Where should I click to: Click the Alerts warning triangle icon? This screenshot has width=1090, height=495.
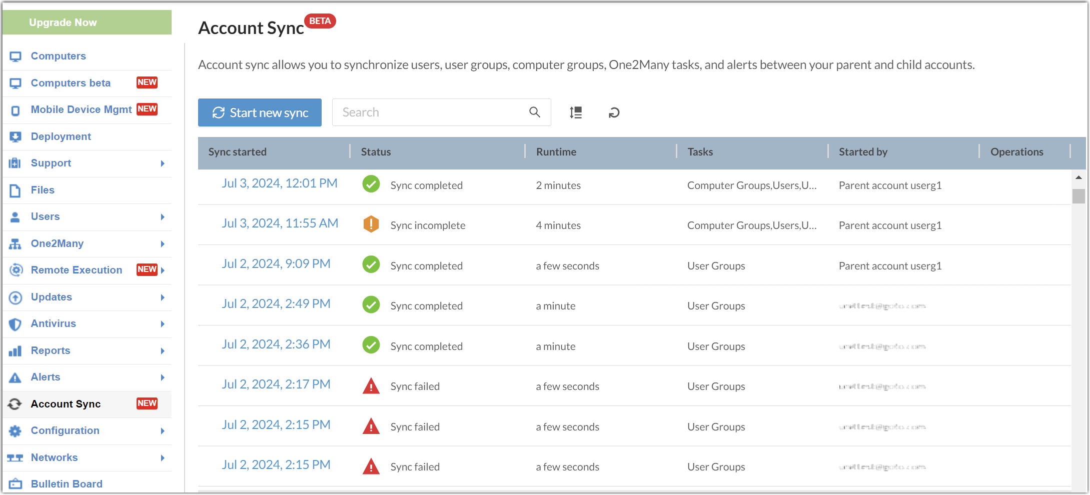tap(15, 377)
